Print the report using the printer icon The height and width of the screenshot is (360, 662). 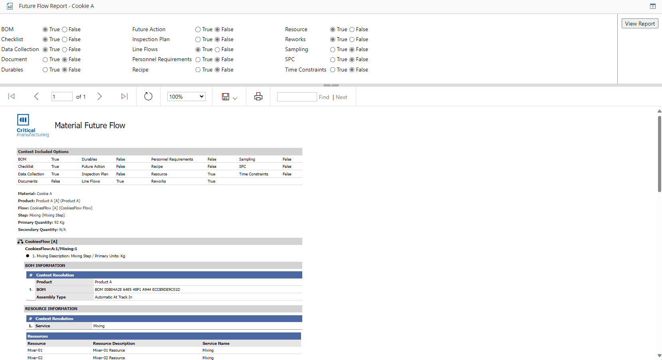[x=258, y=96]
